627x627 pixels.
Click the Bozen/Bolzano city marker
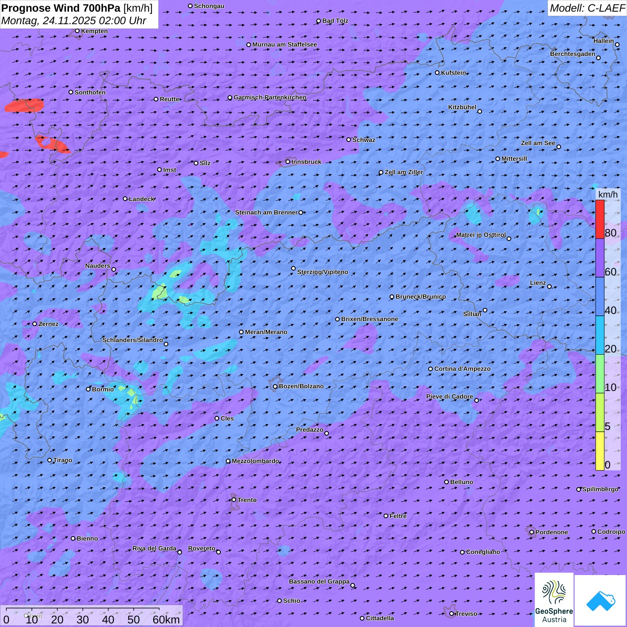point(275,387)
